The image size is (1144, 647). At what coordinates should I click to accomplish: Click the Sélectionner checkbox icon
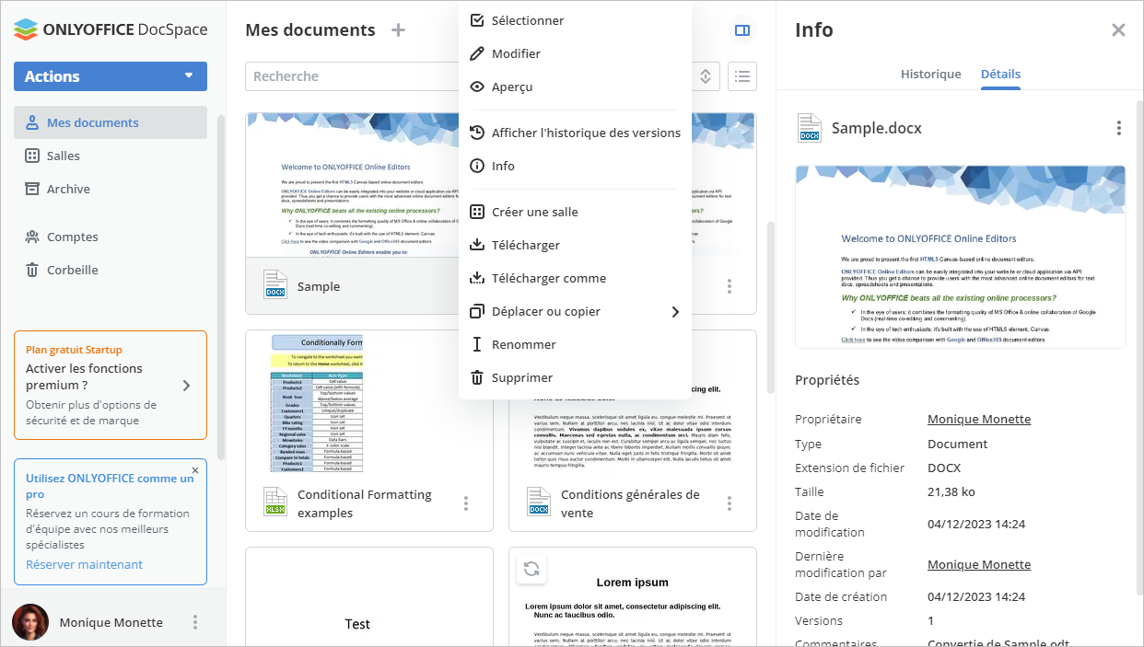tap(477, 20)
